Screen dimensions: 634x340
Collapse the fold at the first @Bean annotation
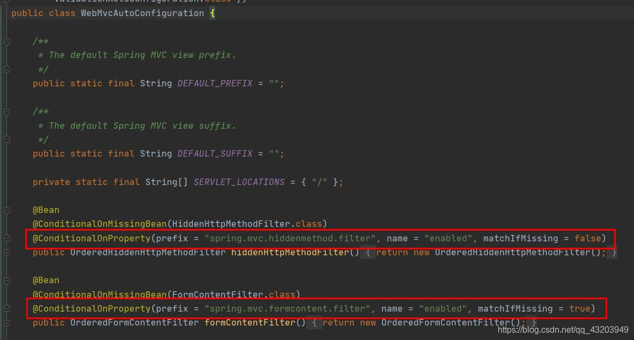(x=7, y=211)
